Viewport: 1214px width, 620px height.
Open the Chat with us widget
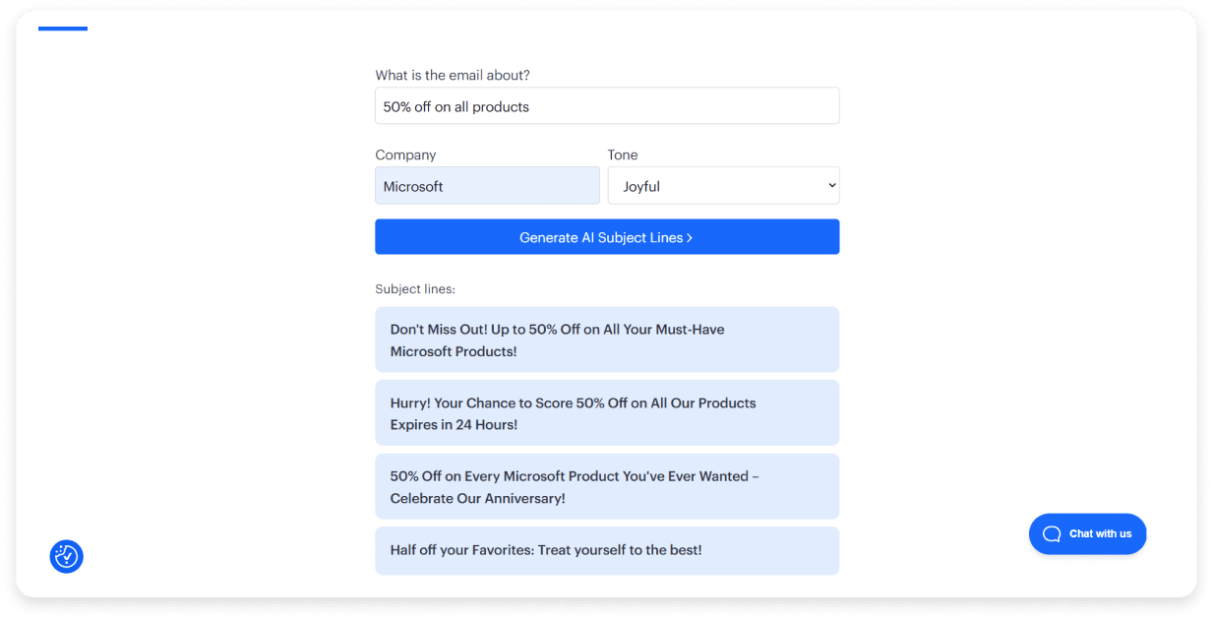pyautogui.click(x=1087, y=533)
